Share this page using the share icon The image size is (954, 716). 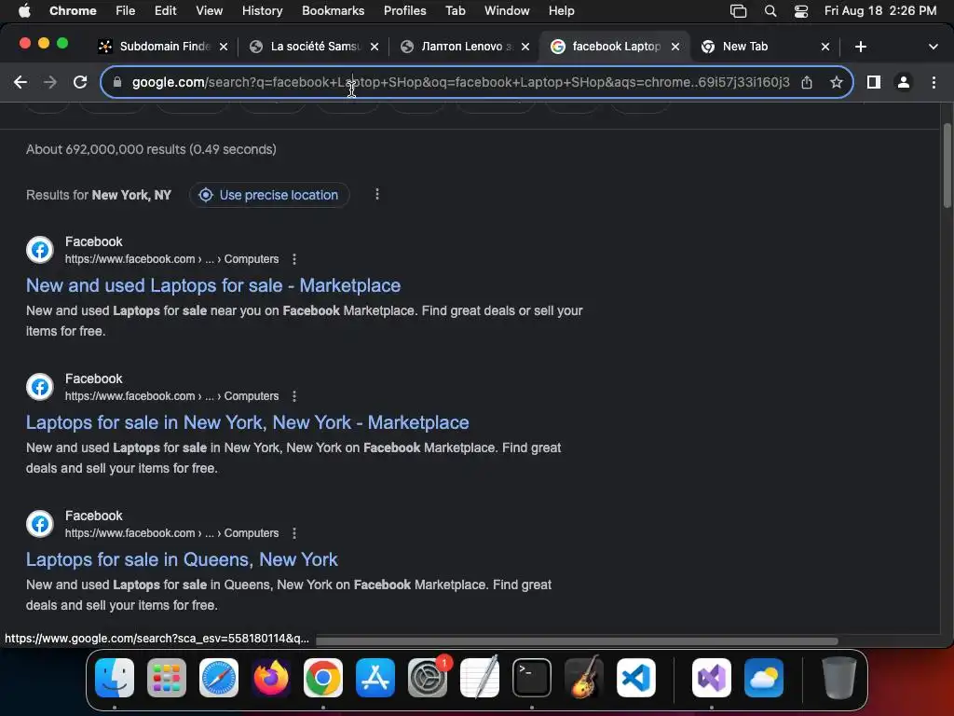pyautogui.click(x=807, y=82)
